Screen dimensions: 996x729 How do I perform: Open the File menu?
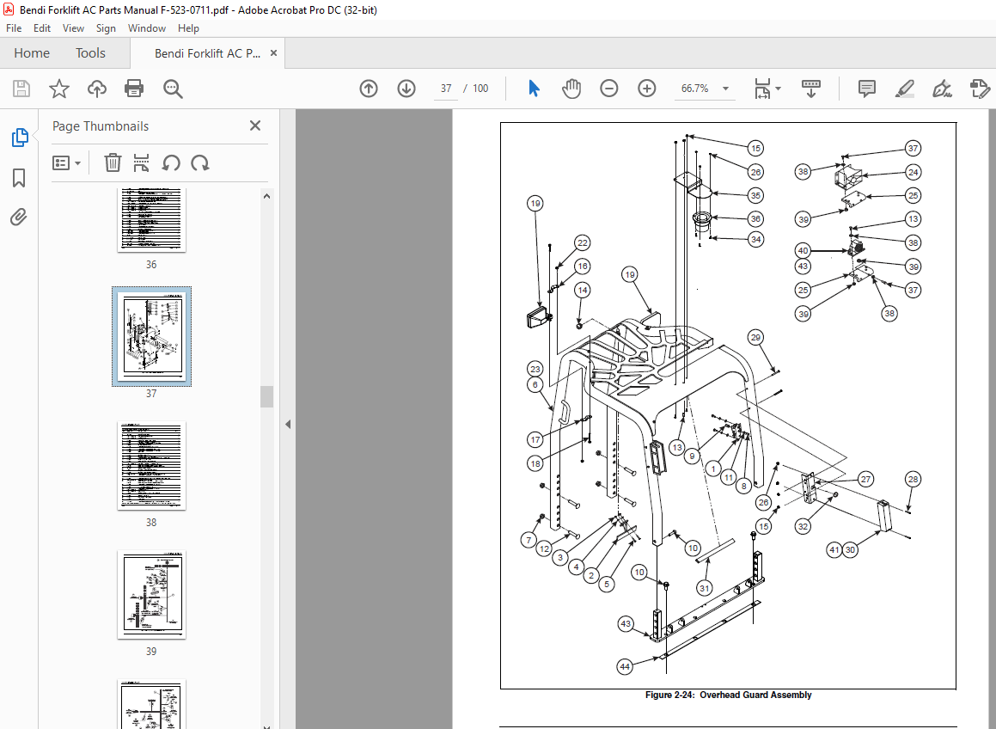click(14, 28)
